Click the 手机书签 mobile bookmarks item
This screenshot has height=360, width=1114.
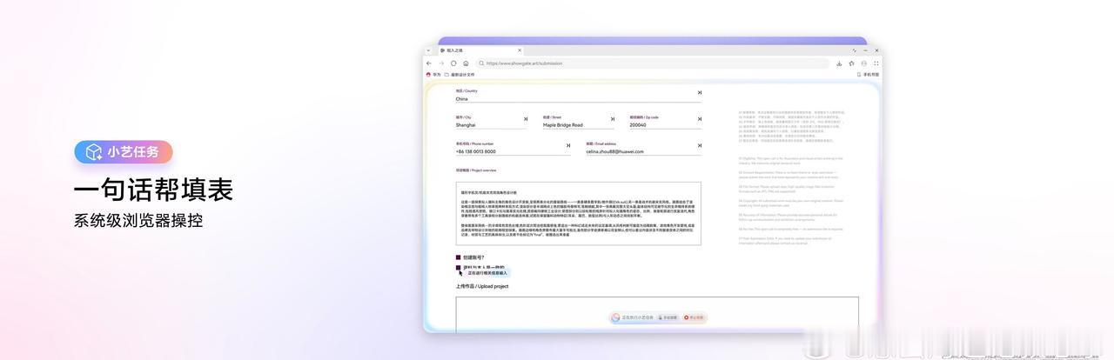[868, 75]
